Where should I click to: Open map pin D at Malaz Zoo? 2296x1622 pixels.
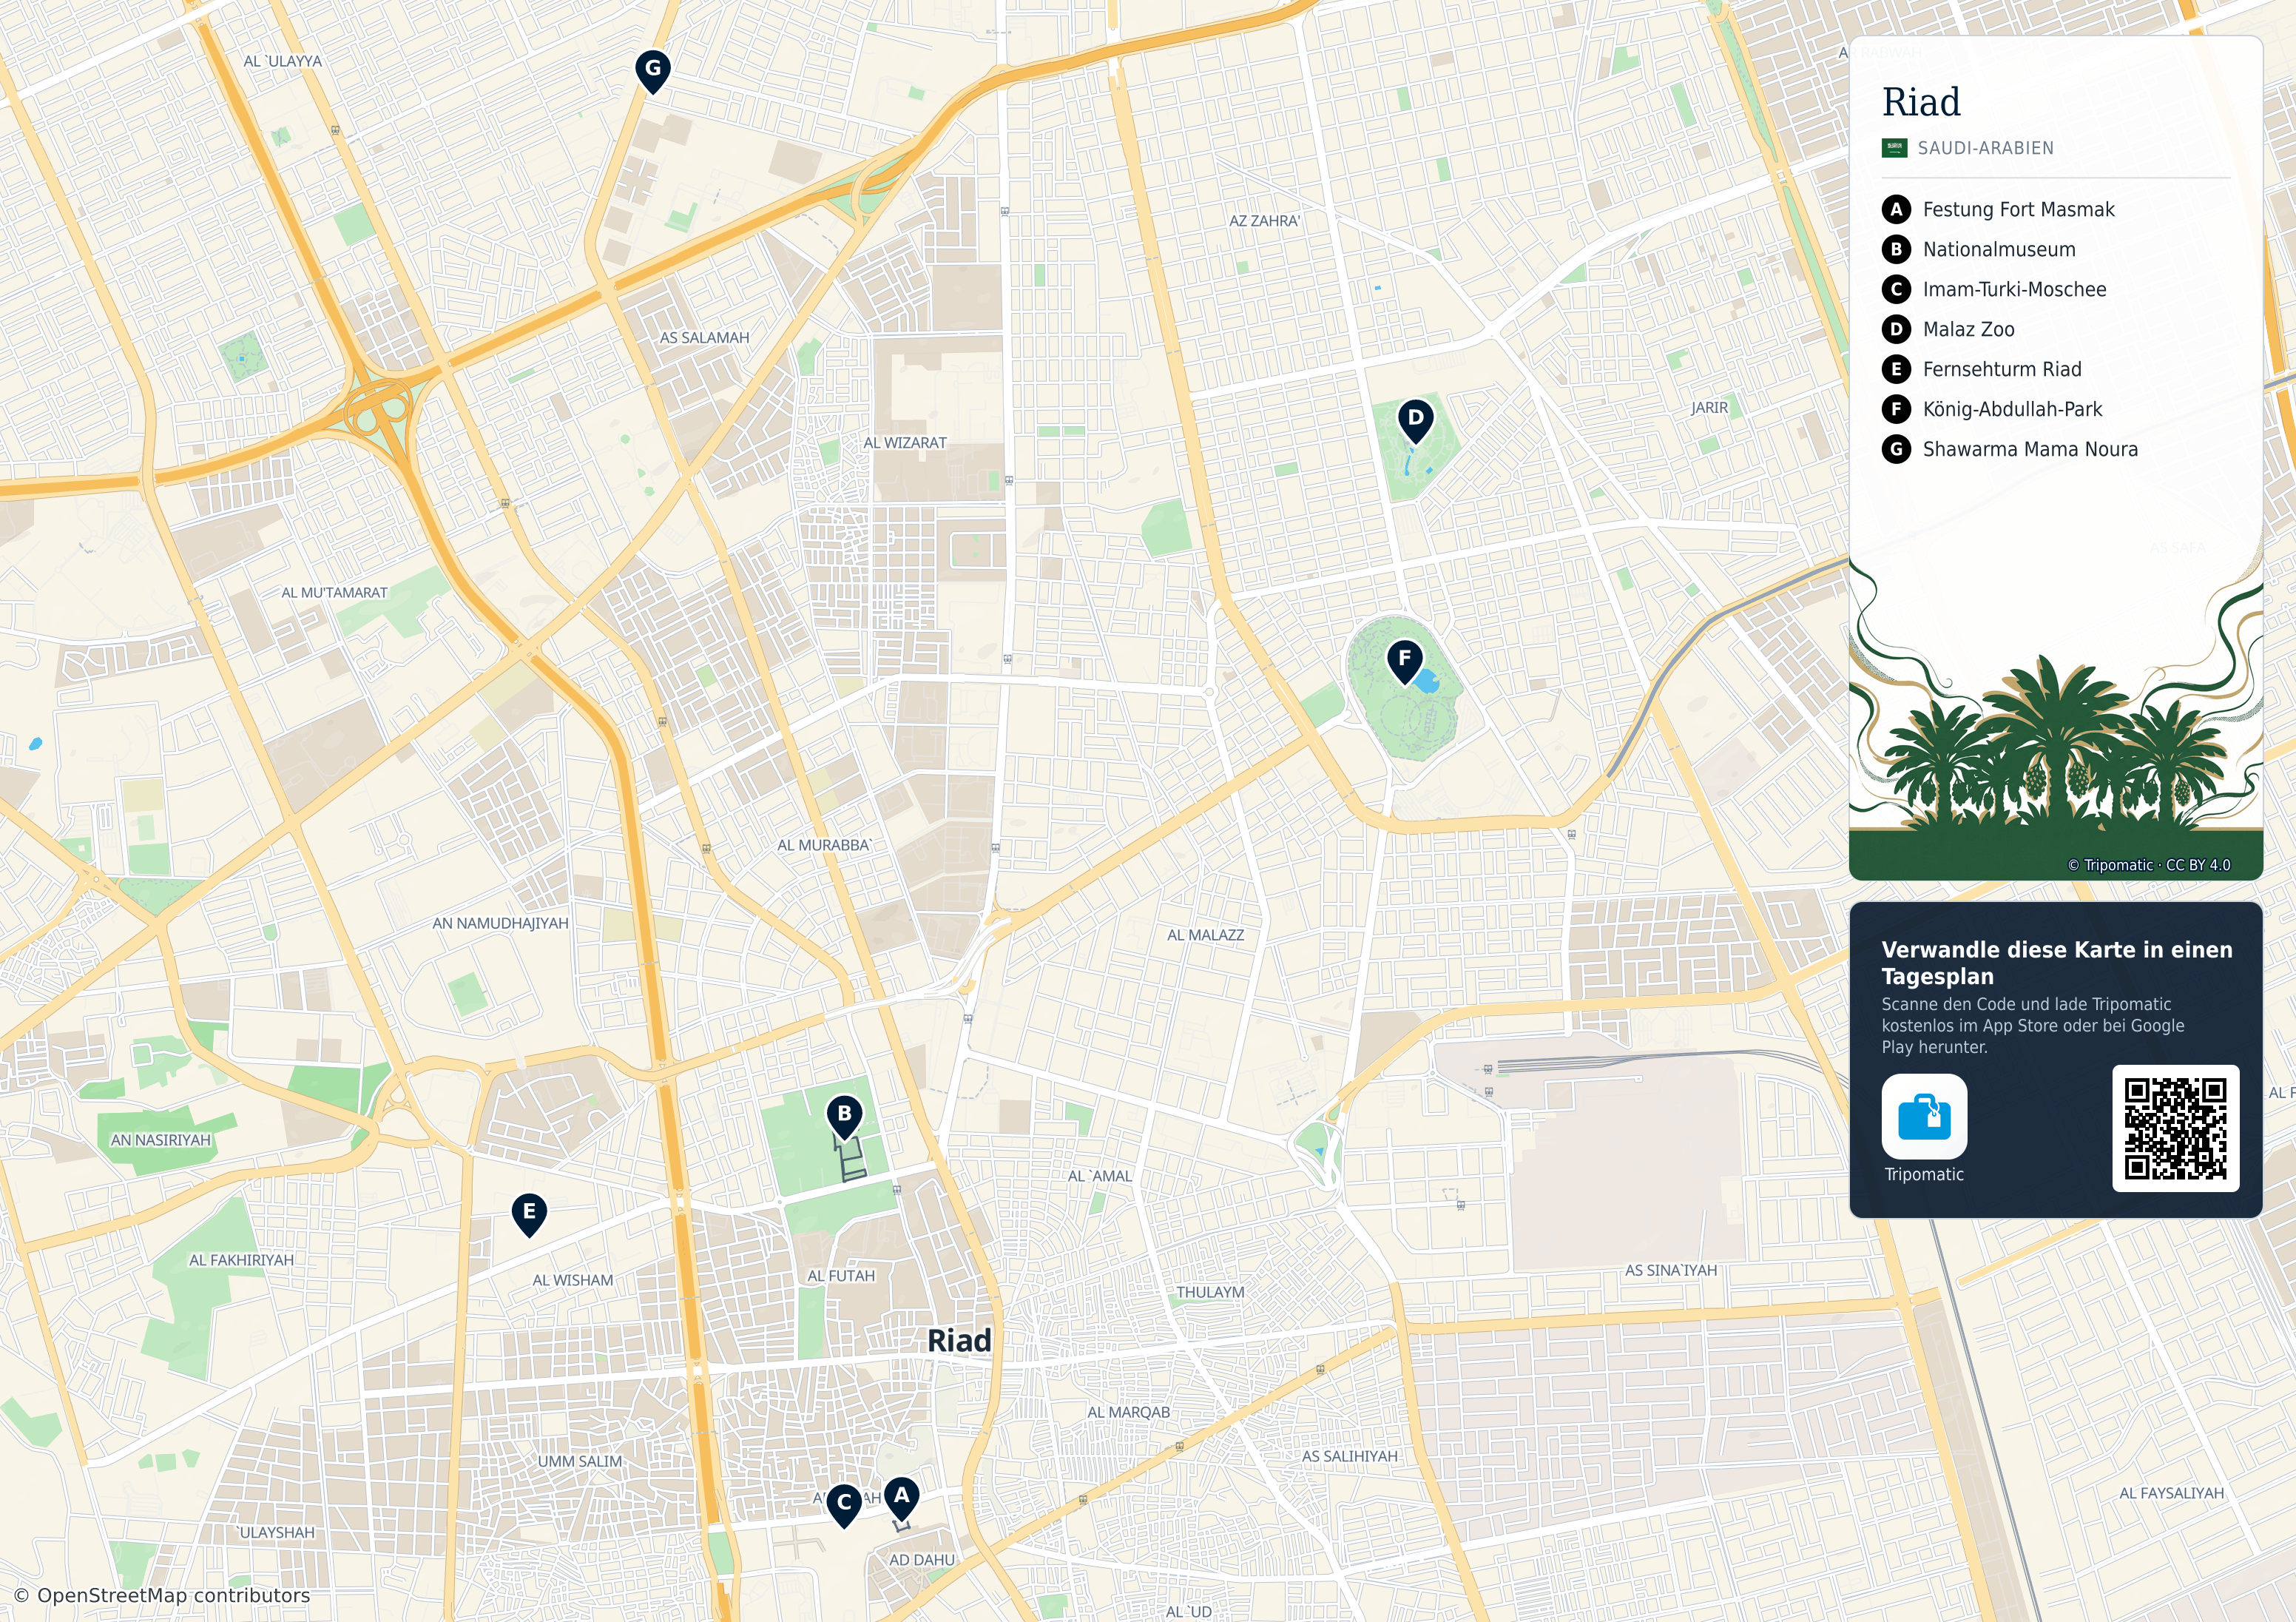1415,420
